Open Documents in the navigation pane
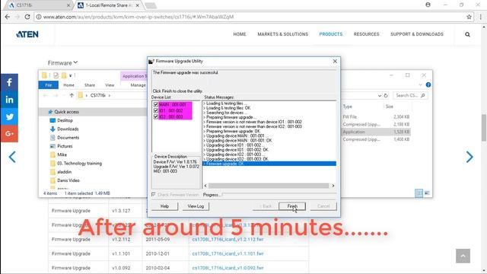Screen dimensions: 487x274 (68, 138)
